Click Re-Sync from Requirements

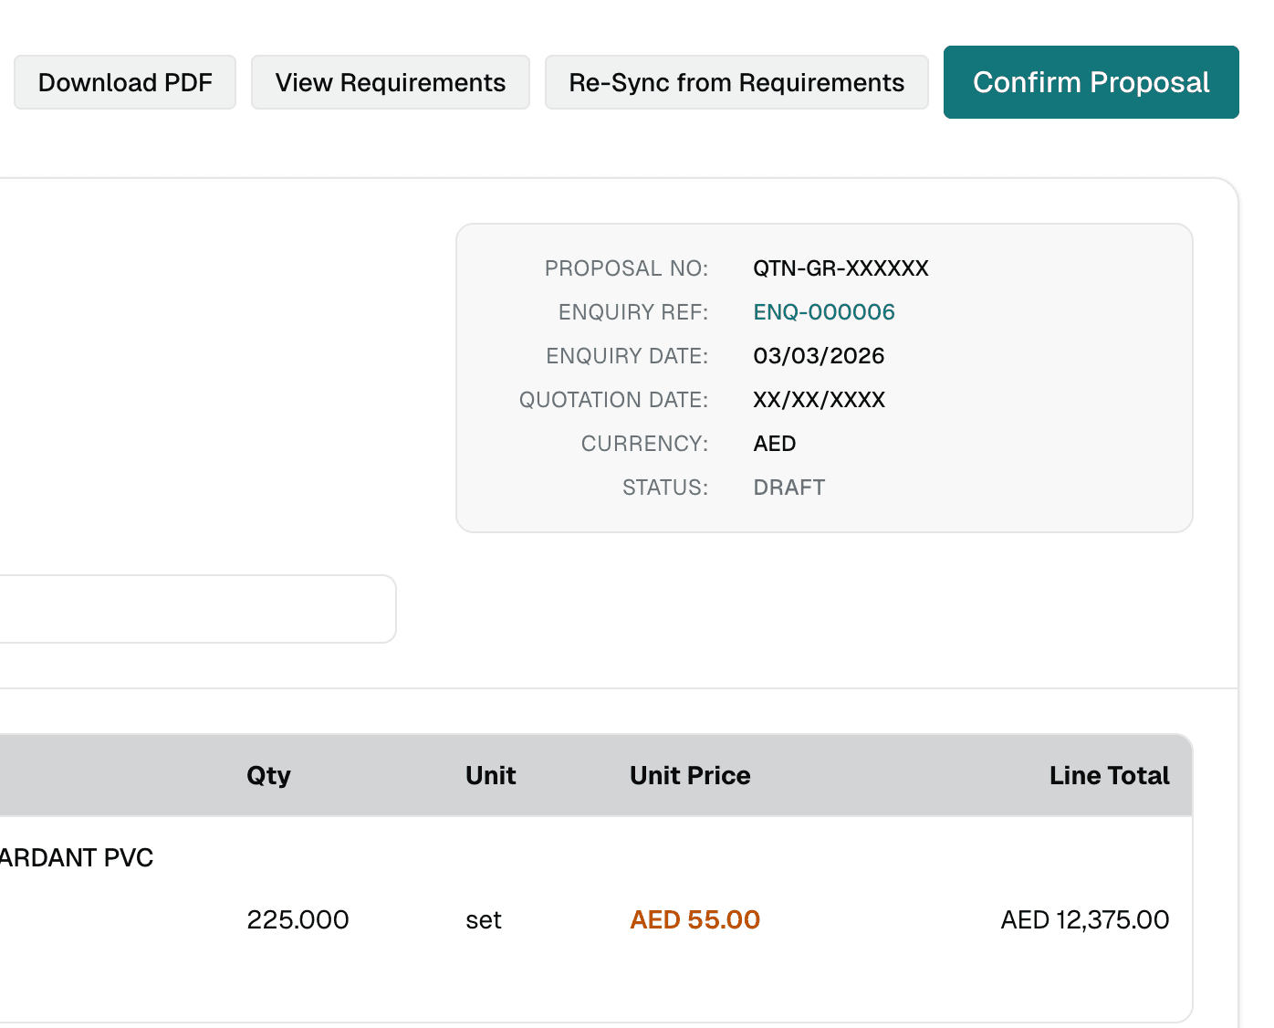pos(736,82)
